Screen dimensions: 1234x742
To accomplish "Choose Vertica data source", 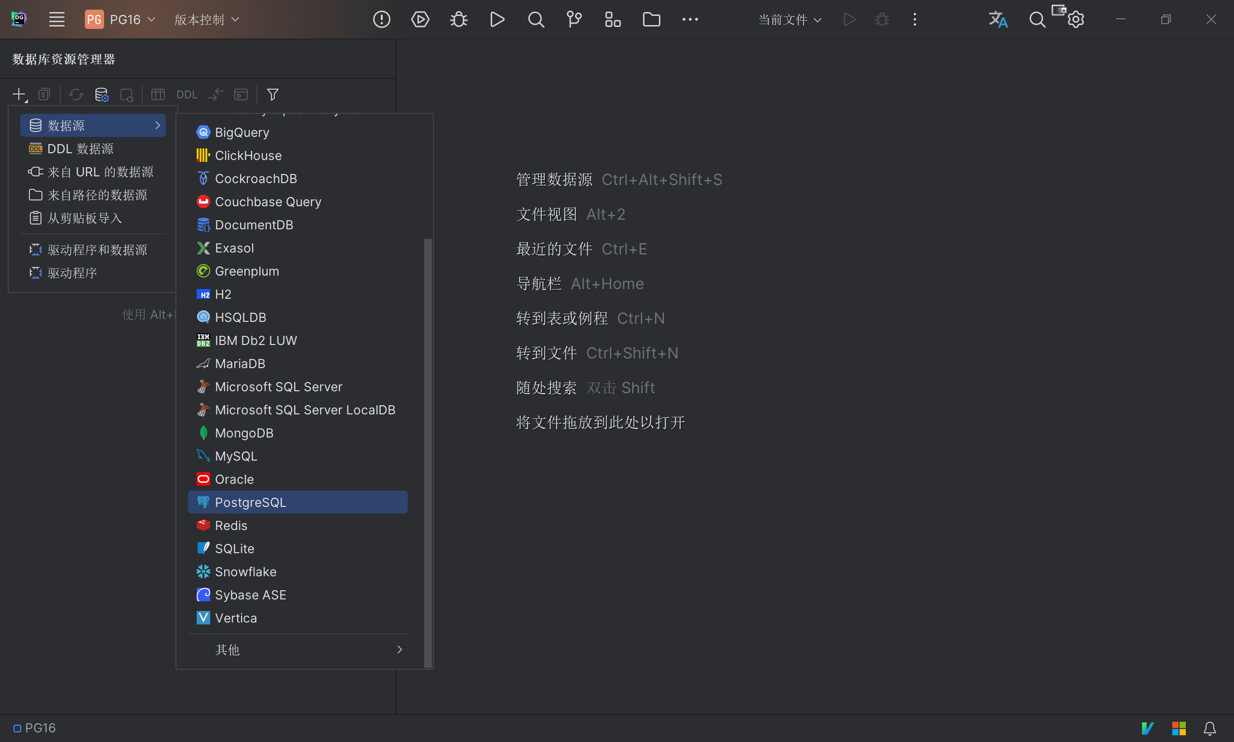I will 297,618.
